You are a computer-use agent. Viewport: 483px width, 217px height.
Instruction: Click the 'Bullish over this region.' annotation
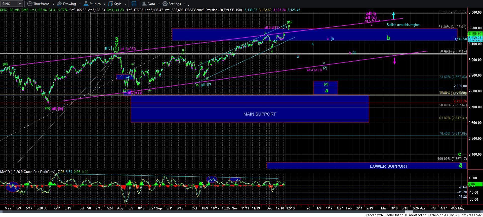click(x=403, y=25)
